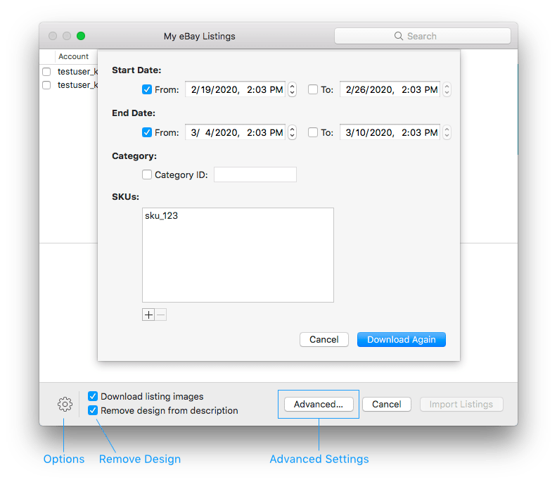Click Cancel in the bottom bar

(x=387, y=404)
